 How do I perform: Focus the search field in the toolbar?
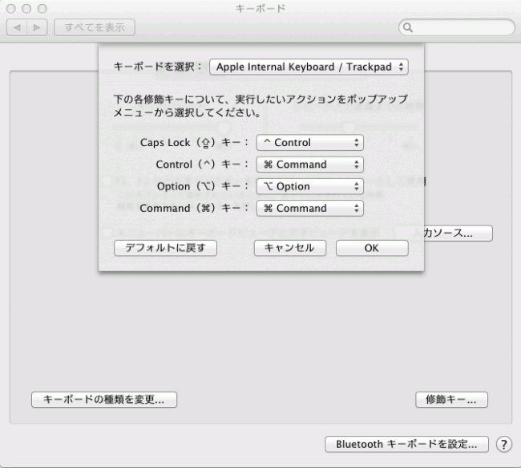click(457, 27)
